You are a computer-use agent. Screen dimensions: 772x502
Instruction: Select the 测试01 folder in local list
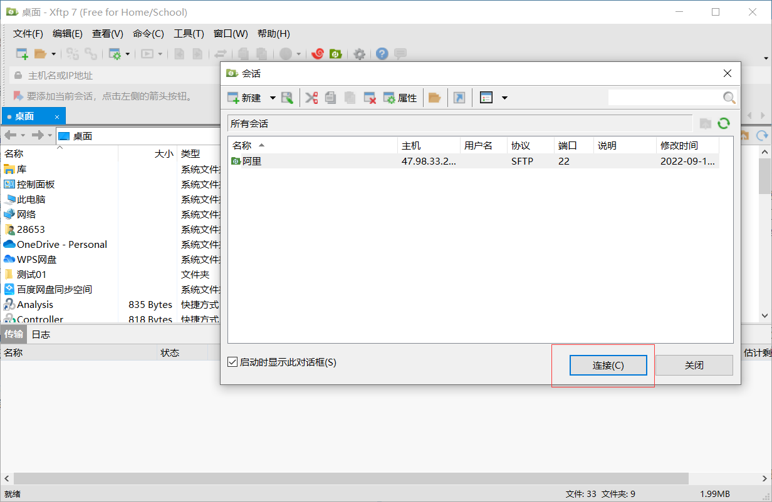pyautogui.click(x=31, y=275)
